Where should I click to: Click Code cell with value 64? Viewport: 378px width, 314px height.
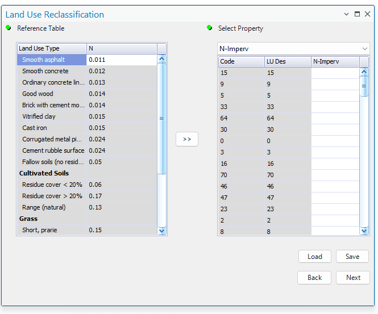(242, 118)
